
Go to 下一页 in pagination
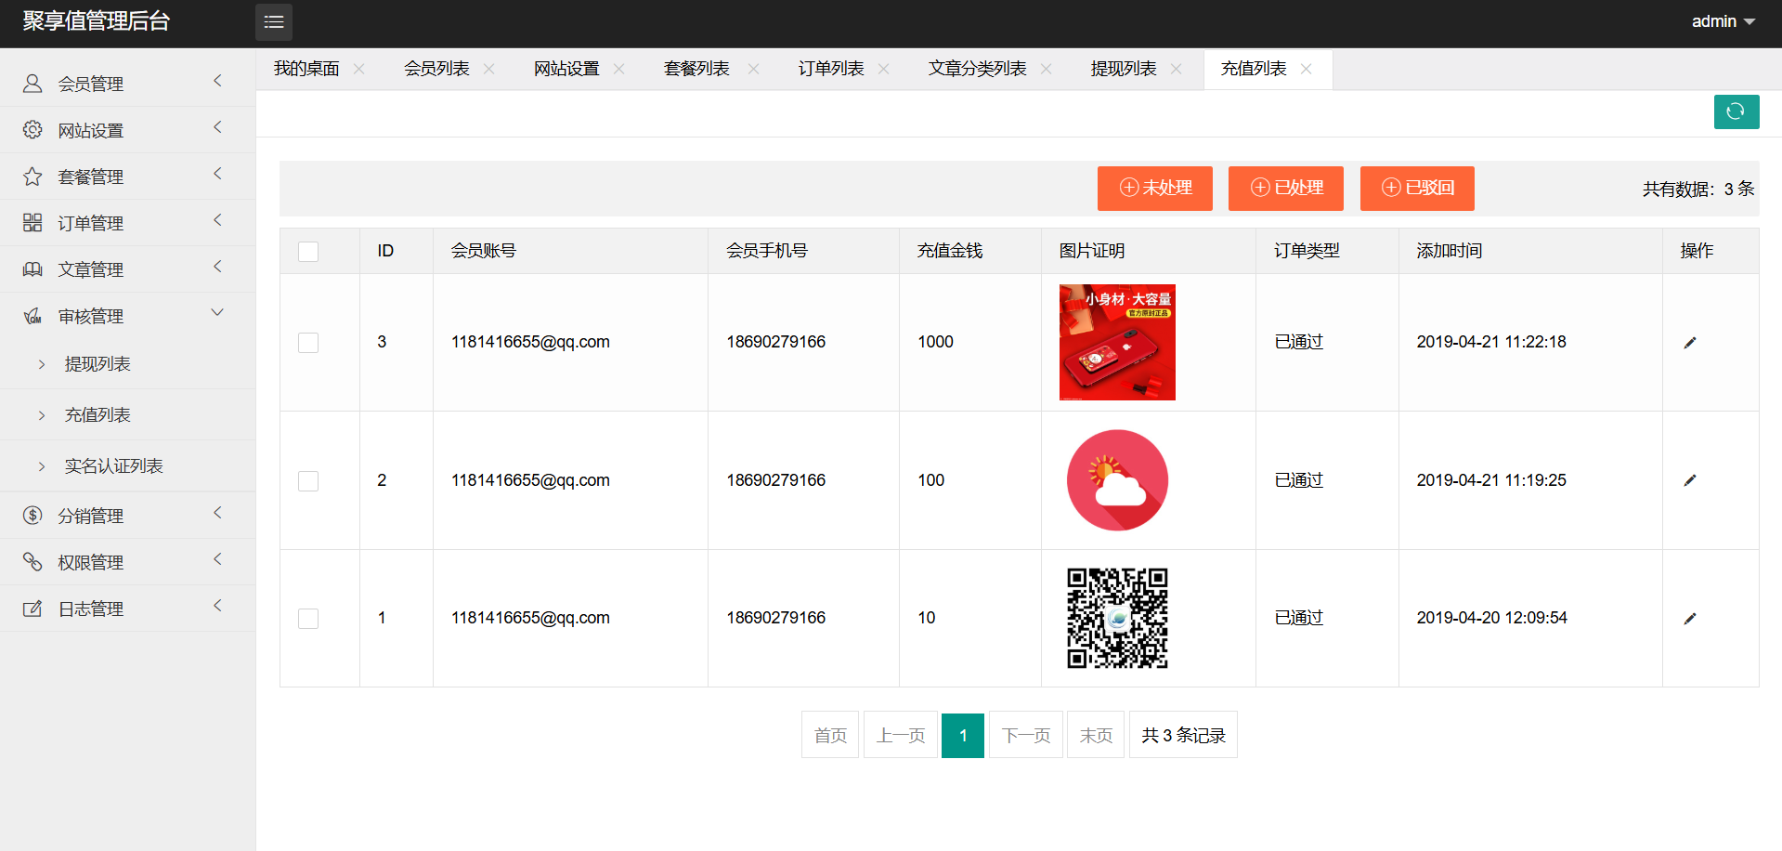click(1025, 735)
